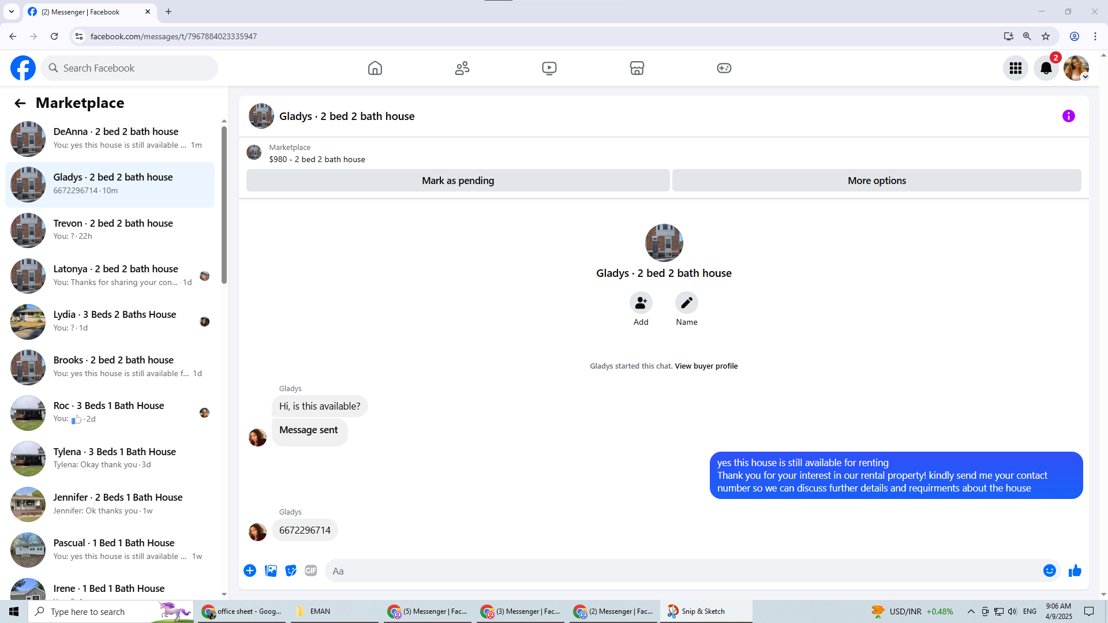This screenshot has height=623, width=1108.
Task: Click the large listing thumbnail in chat
Action: click(x=664, y=243)
